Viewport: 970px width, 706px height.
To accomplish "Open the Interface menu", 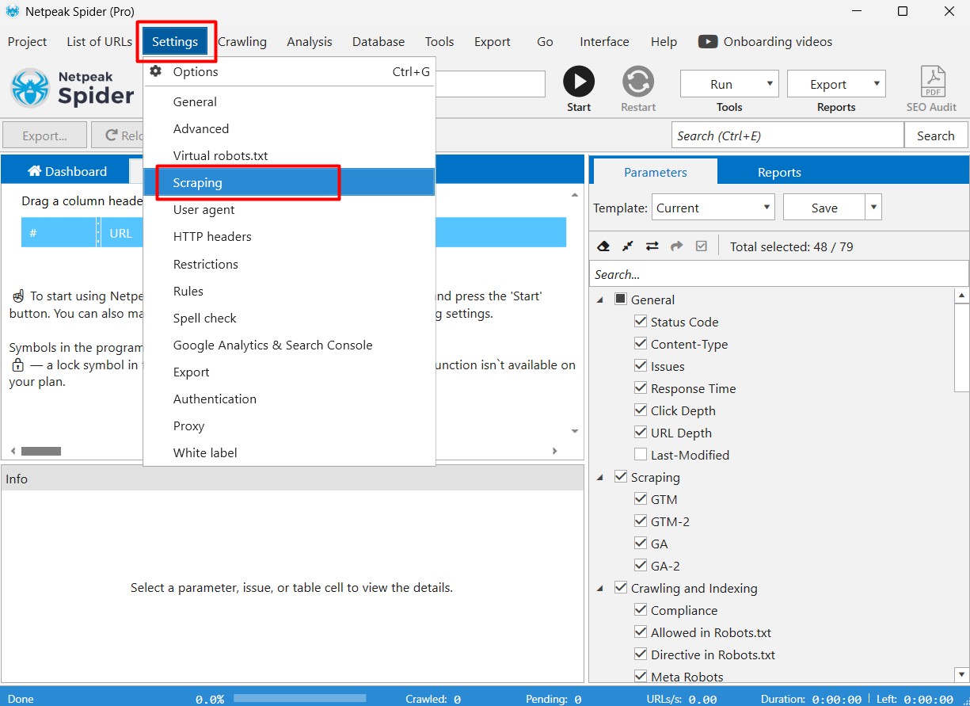I will pyautogui.click(x=604, y=42).
